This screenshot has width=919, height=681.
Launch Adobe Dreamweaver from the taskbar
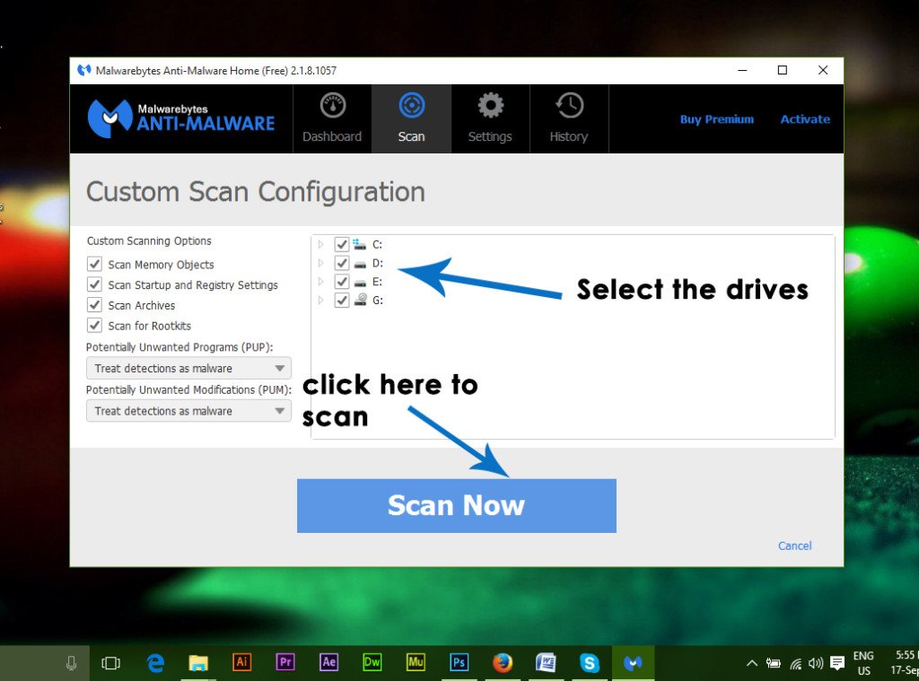[x=372, y=662]
